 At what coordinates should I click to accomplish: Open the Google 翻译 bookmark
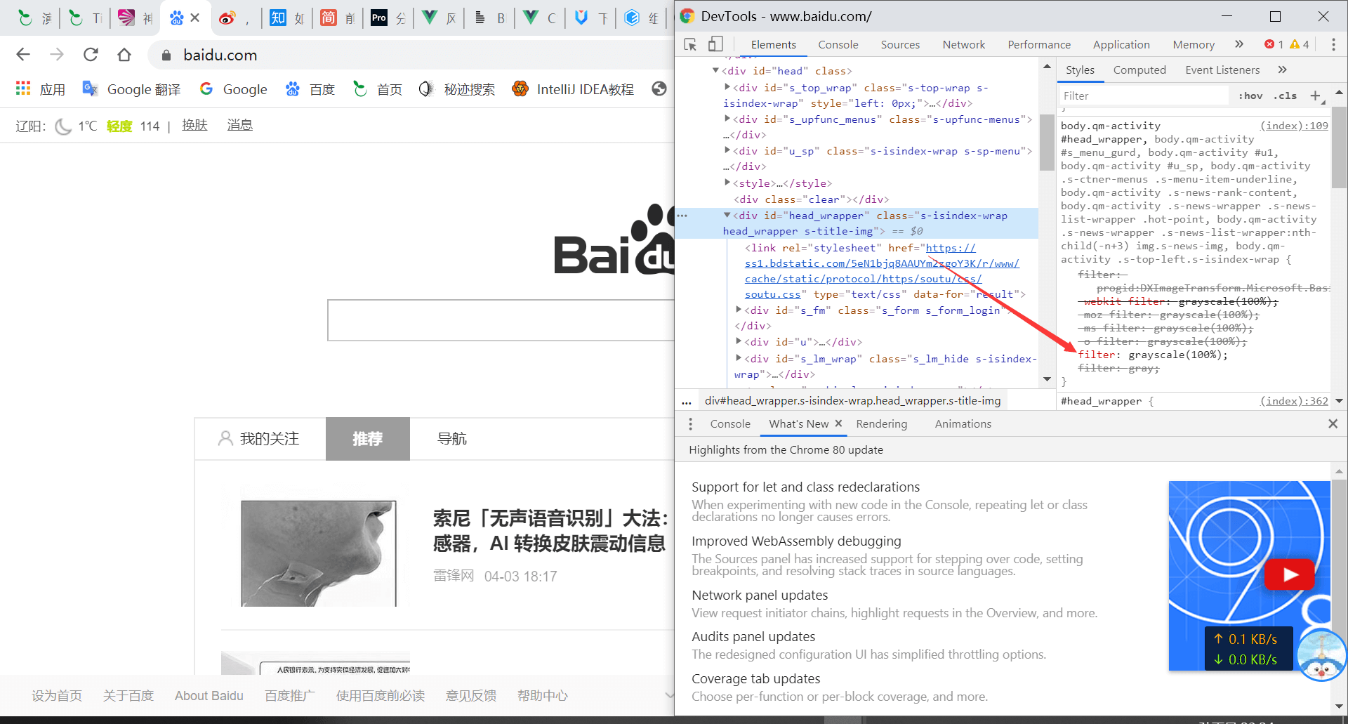point(132,89)
